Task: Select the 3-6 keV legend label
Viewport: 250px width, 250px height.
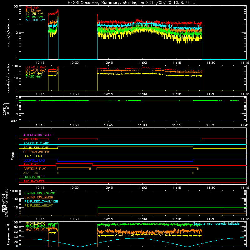Action: pos(32,7)
